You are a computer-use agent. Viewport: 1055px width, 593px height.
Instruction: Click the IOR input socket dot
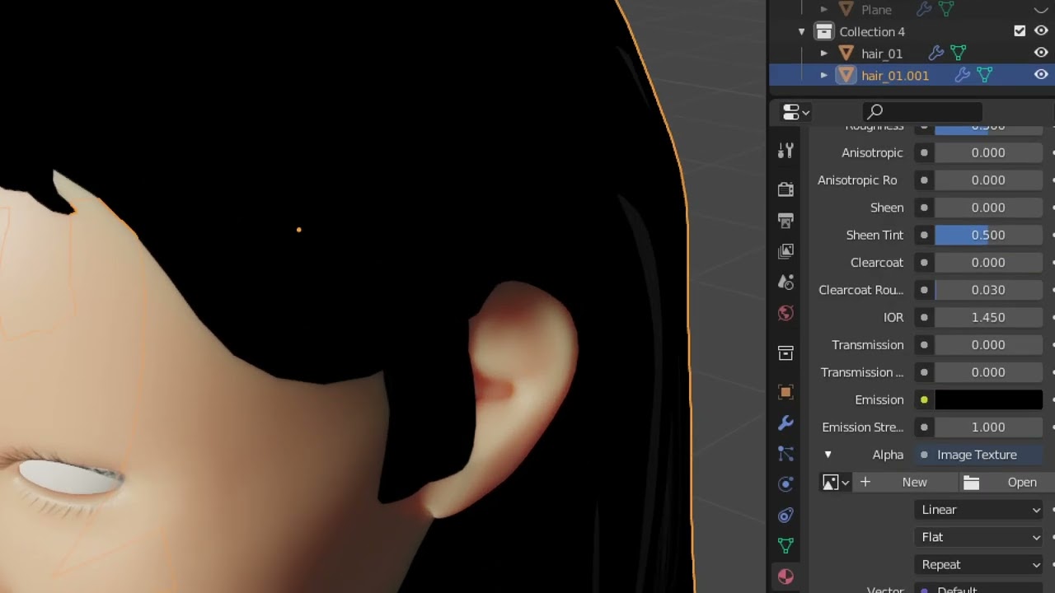924,317
